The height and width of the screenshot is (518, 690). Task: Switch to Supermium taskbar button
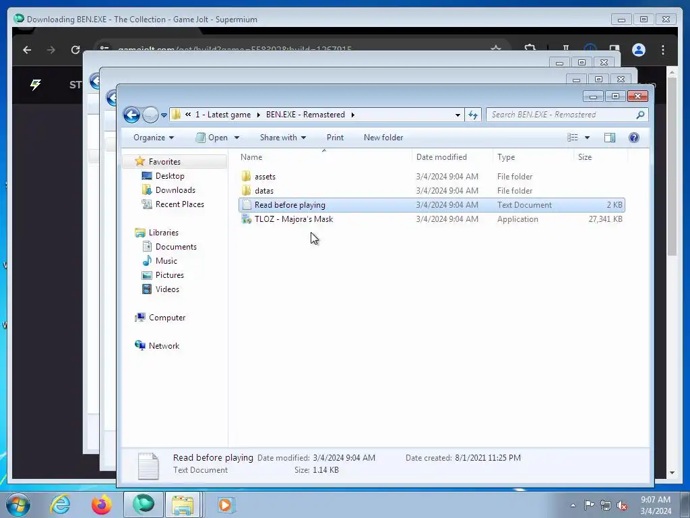(143, 505)
